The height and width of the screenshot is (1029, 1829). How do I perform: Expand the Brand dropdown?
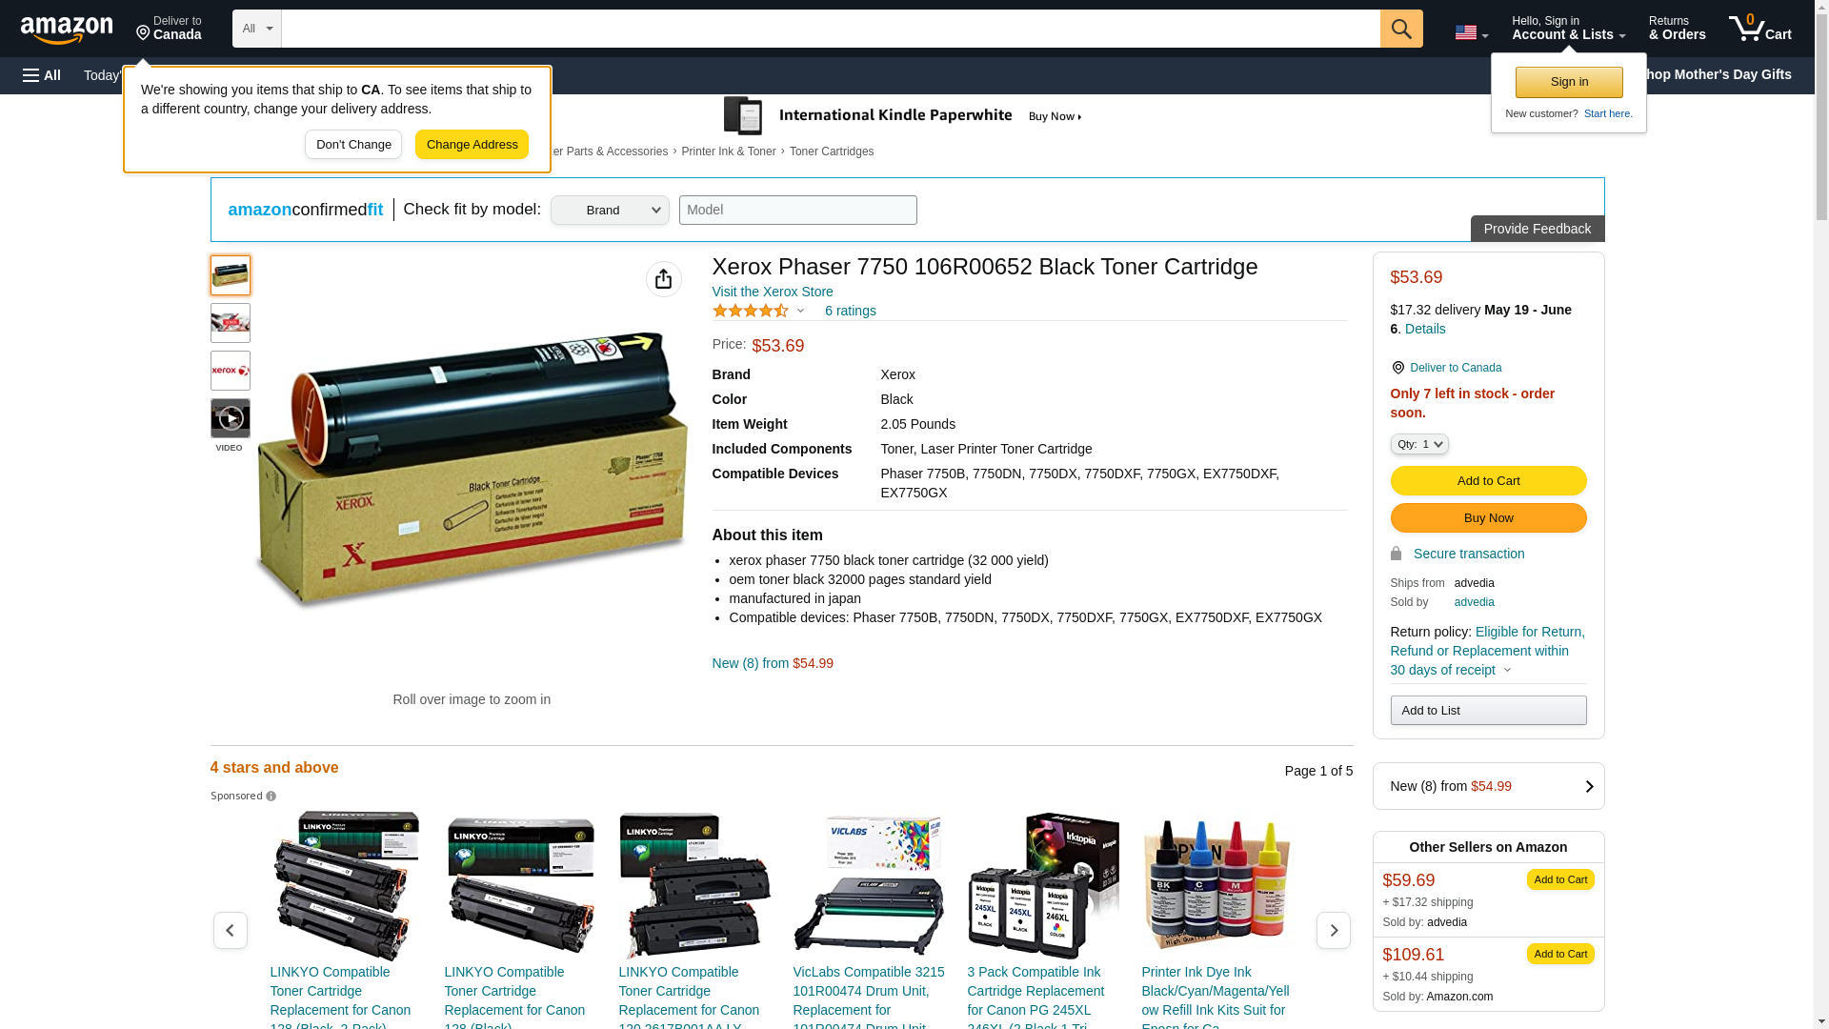click(610, 211)
